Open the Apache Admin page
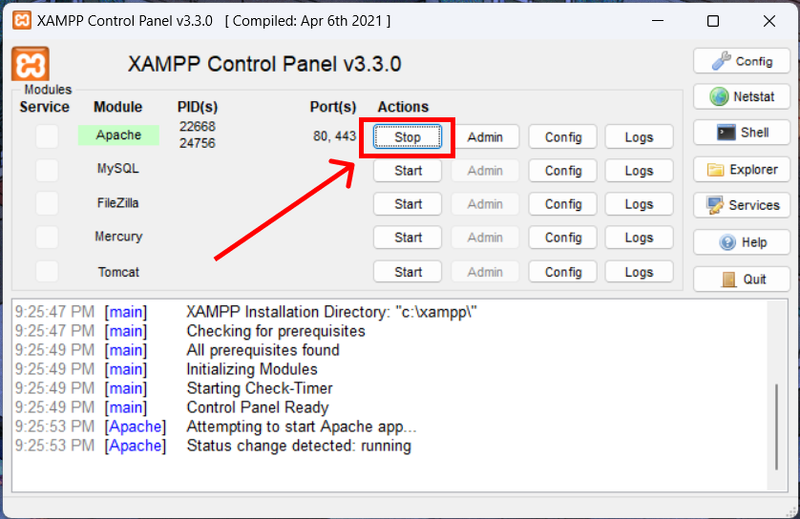 point(485,137)
